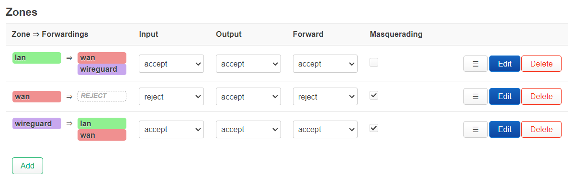This screenshot has width=585, height=178.
Task: Open the Input reject dropdown for wan zone
Action: (171, 97)
